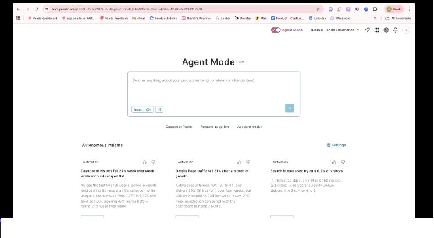Bookmark this page with the star icon
The height and width of the screenshot is (238, 434).
pos(318,9)
